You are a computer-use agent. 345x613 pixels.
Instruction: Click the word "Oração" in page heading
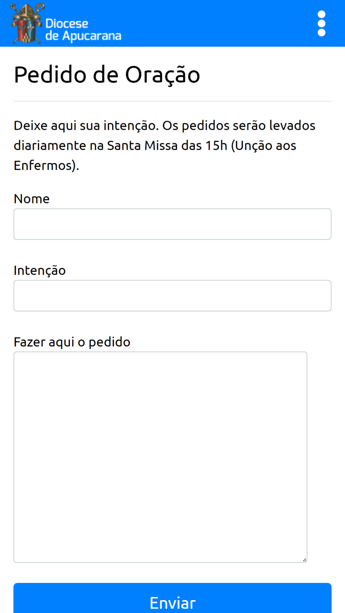coord(162,75)
